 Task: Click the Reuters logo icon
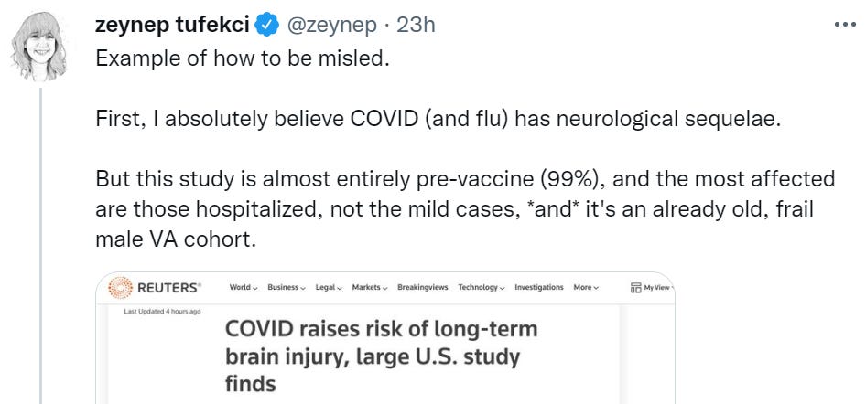(119, 288)
